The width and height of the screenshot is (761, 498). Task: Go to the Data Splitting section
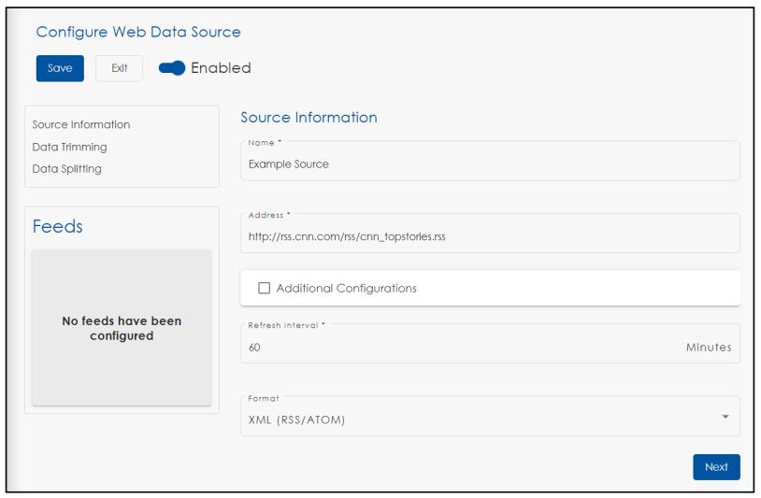pos(67,169)
